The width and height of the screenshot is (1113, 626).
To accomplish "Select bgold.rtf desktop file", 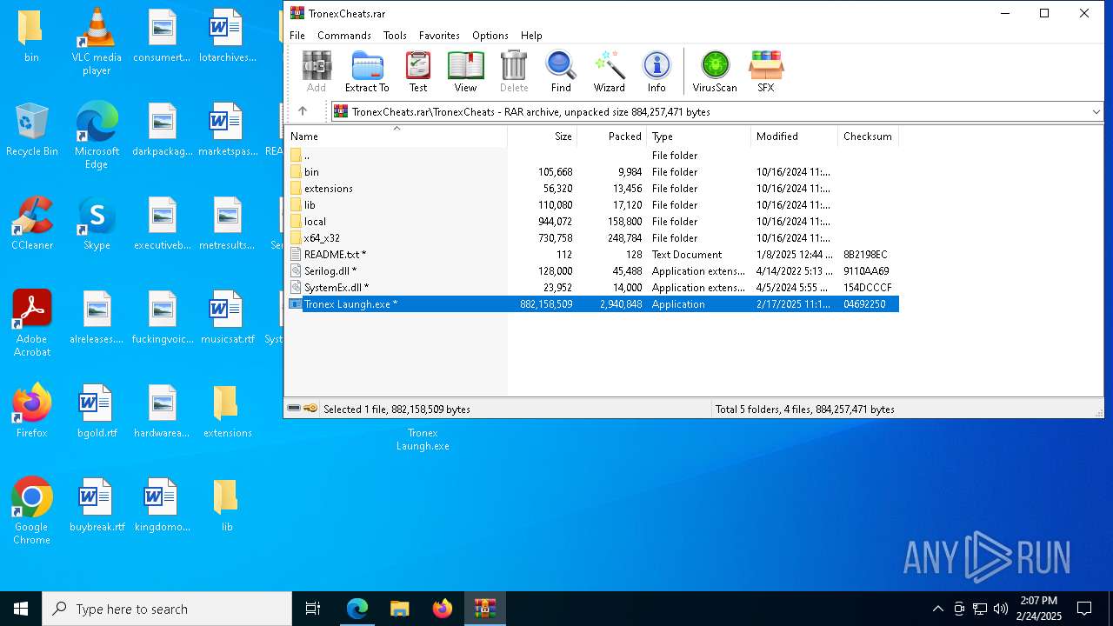I will [x=97, y=410].
